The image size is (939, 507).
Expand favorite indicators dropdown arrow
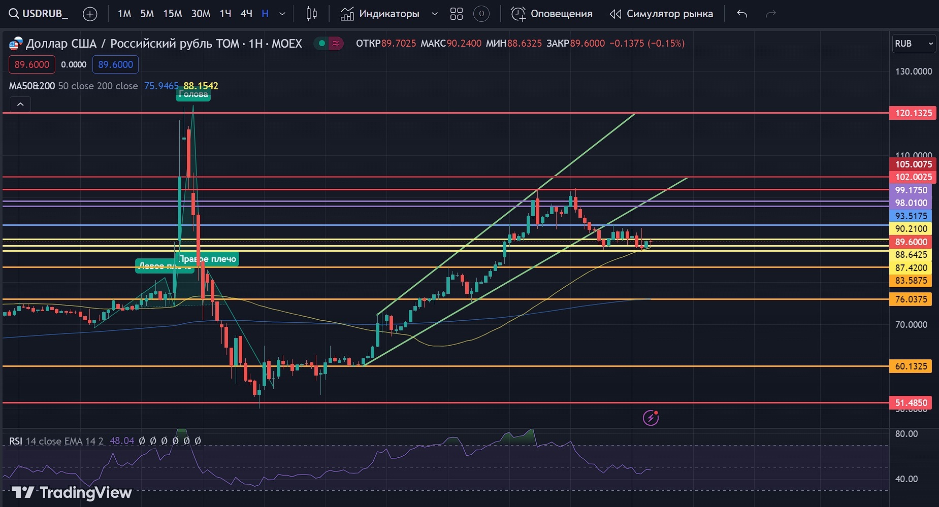coord(434,14)
